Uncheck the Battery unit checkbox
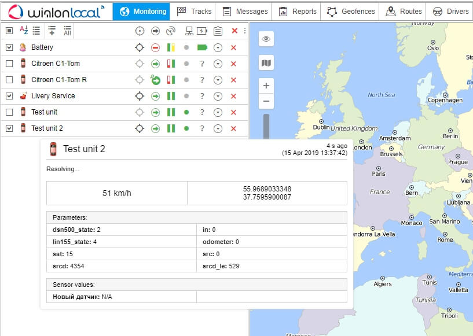The image size is (473, 336). (9, 47)
